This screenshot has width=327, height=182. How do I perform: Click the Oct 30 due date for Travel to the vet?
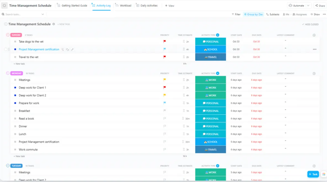(x=256, y=57)
